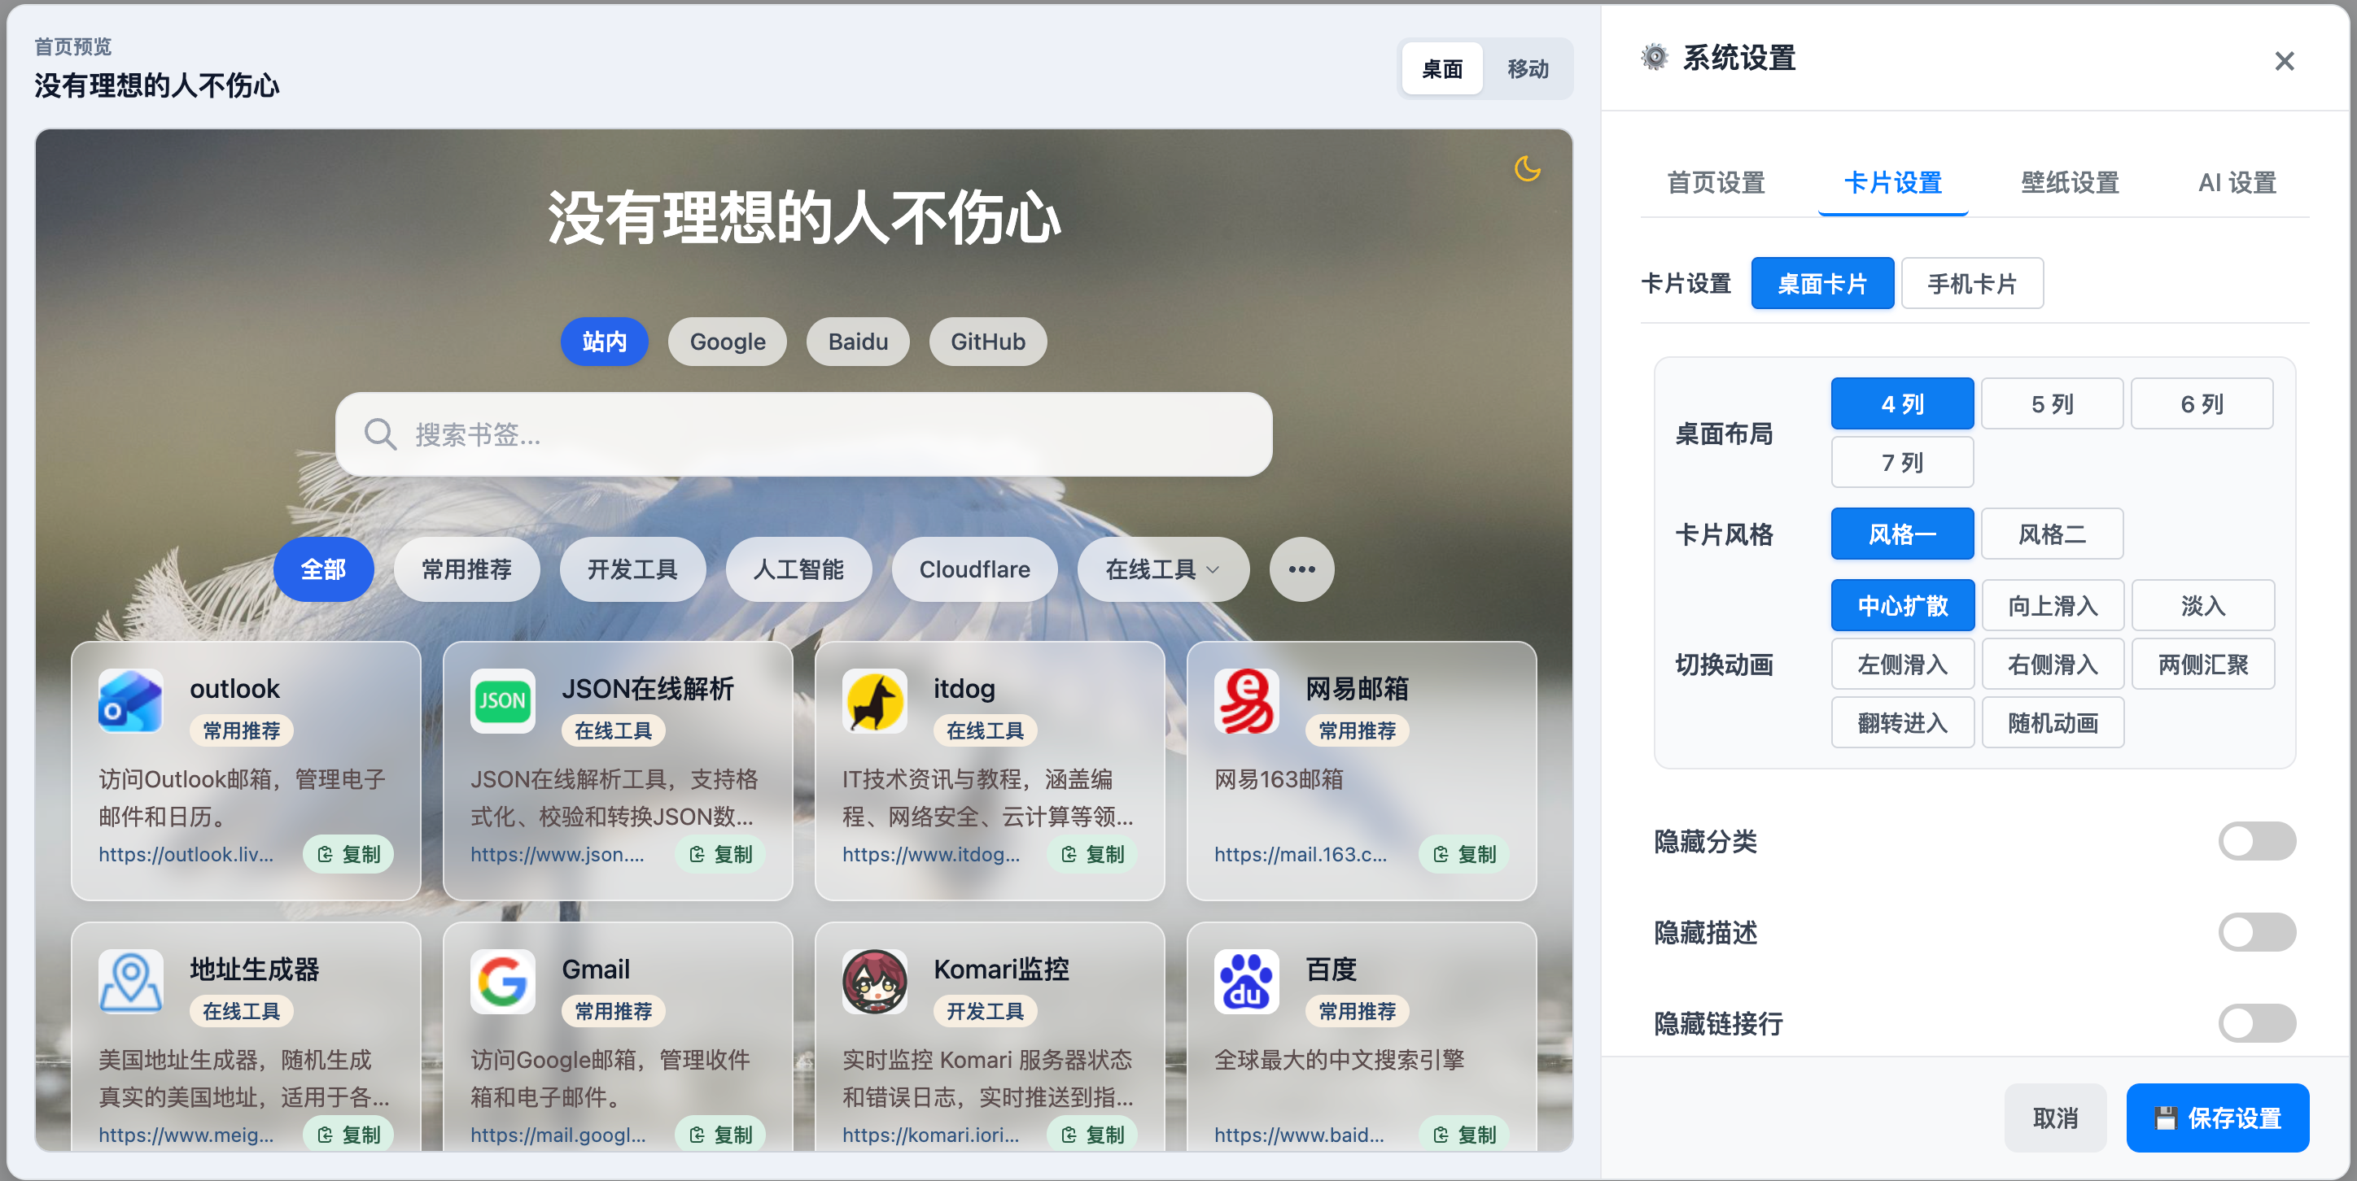
Task: Click the 百度 paw logo icon
Action: (1246, 982)
